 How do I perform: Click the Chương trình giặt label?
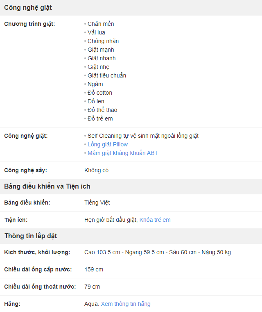(x=29, y=24)
